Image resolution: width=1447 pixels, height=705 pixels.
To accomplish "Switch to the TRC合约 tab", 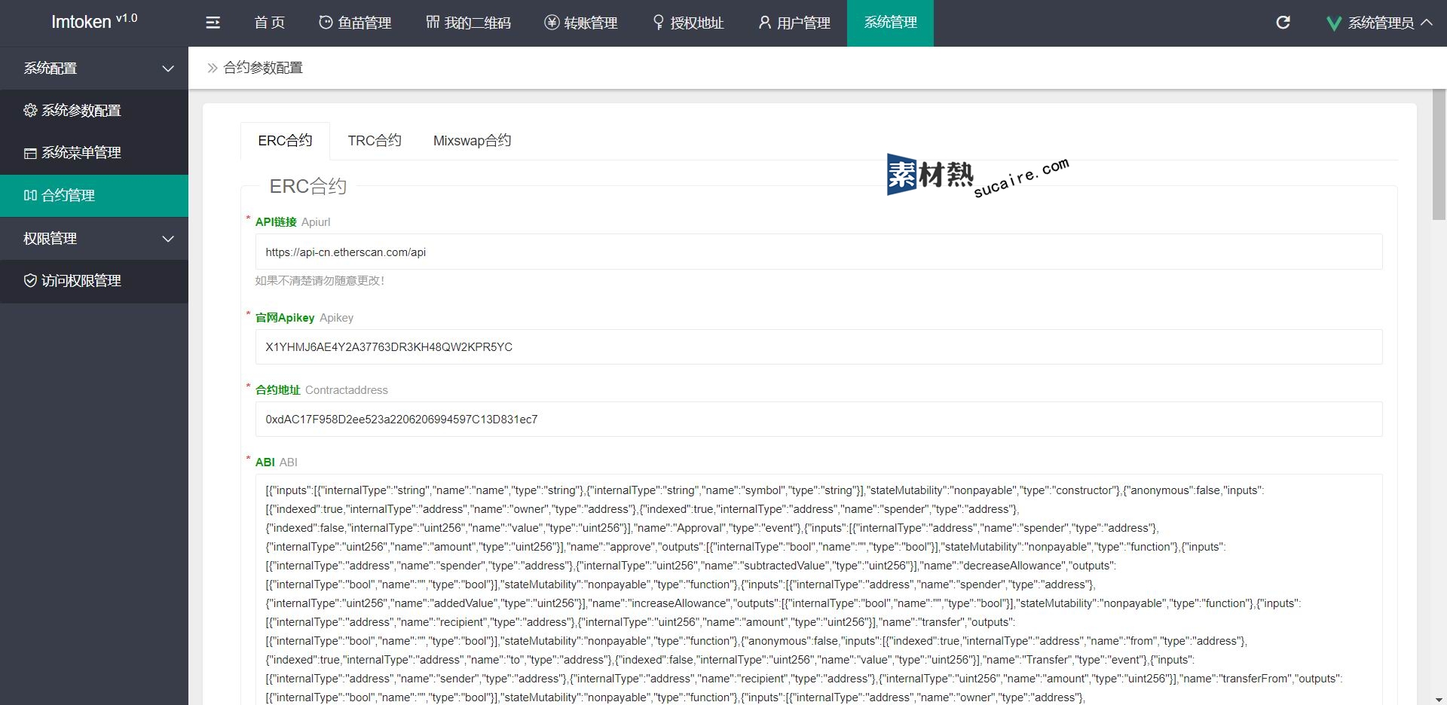I will pyautogui.click(x=375, y=141).
